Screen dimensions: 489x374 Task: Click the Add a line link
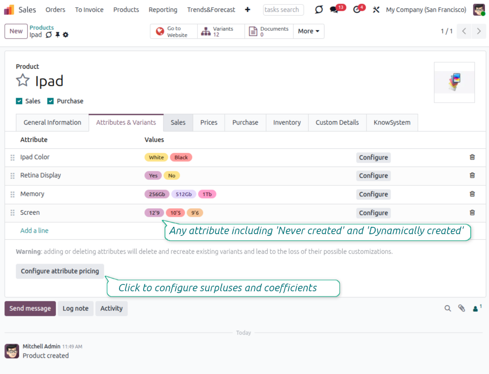34,231
